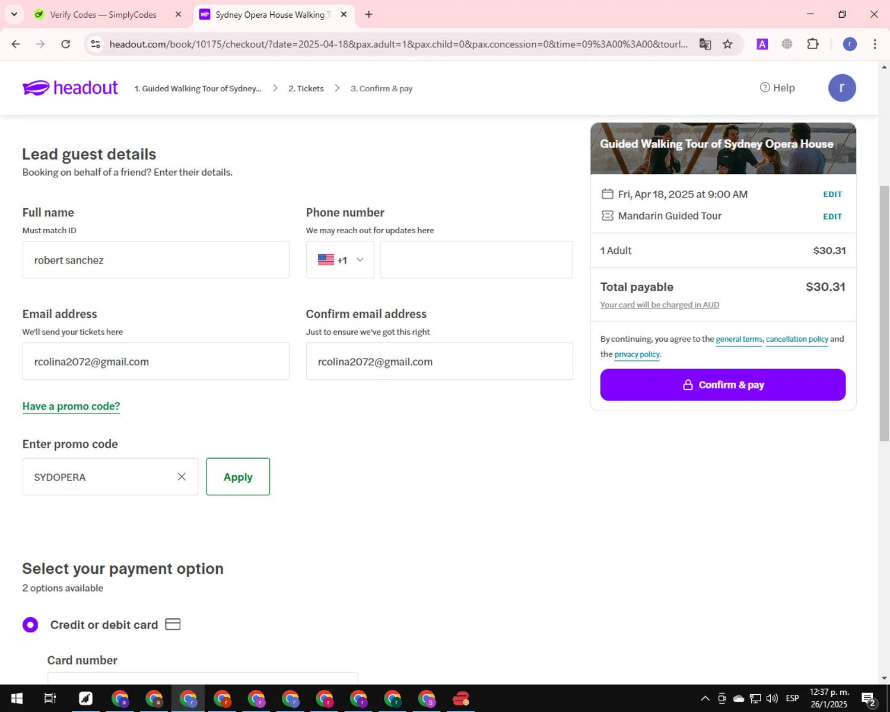Open Windows Task View
The height and width of the screenshot is (712, 890).
[x=50, y=698]
